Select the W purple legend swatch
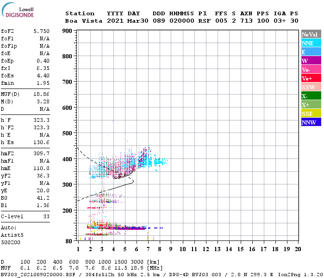 pos(311,61)
